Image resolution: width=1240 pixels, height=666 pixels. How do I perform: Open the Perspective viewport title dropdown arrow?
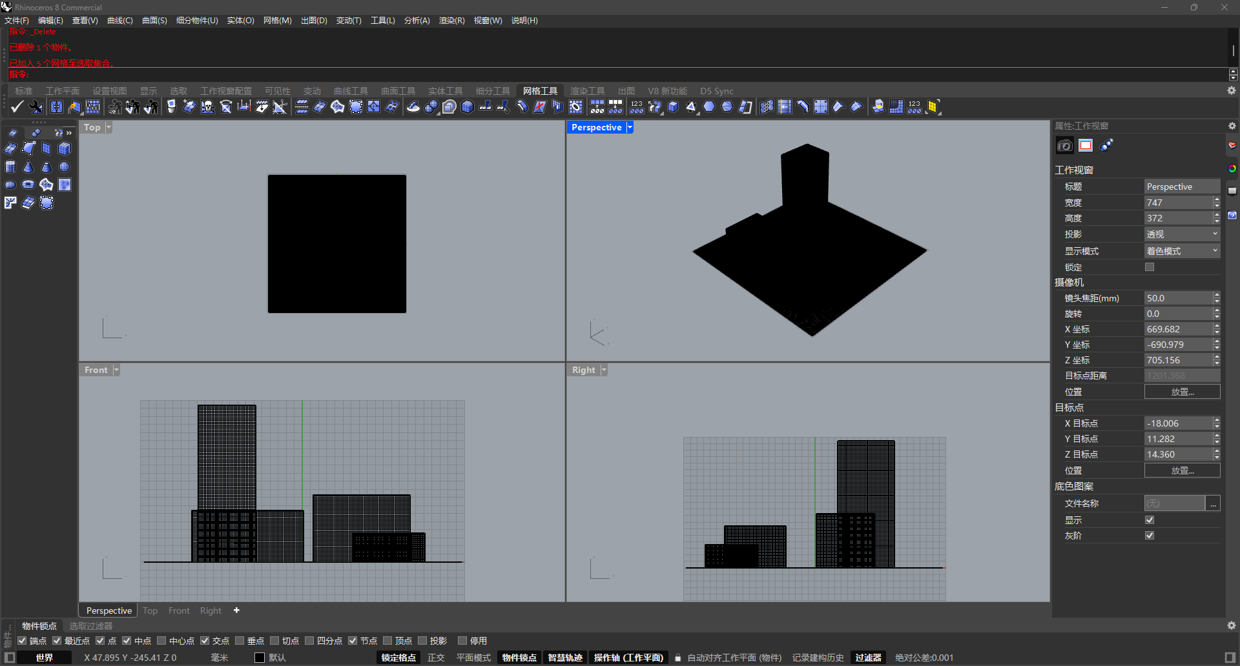pos(630,127)
